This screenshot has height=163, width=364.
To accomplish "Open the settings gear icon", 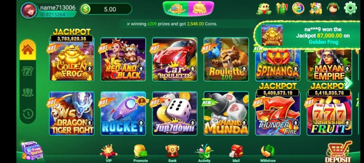I will pyautogui.click(x=350, y=8).
